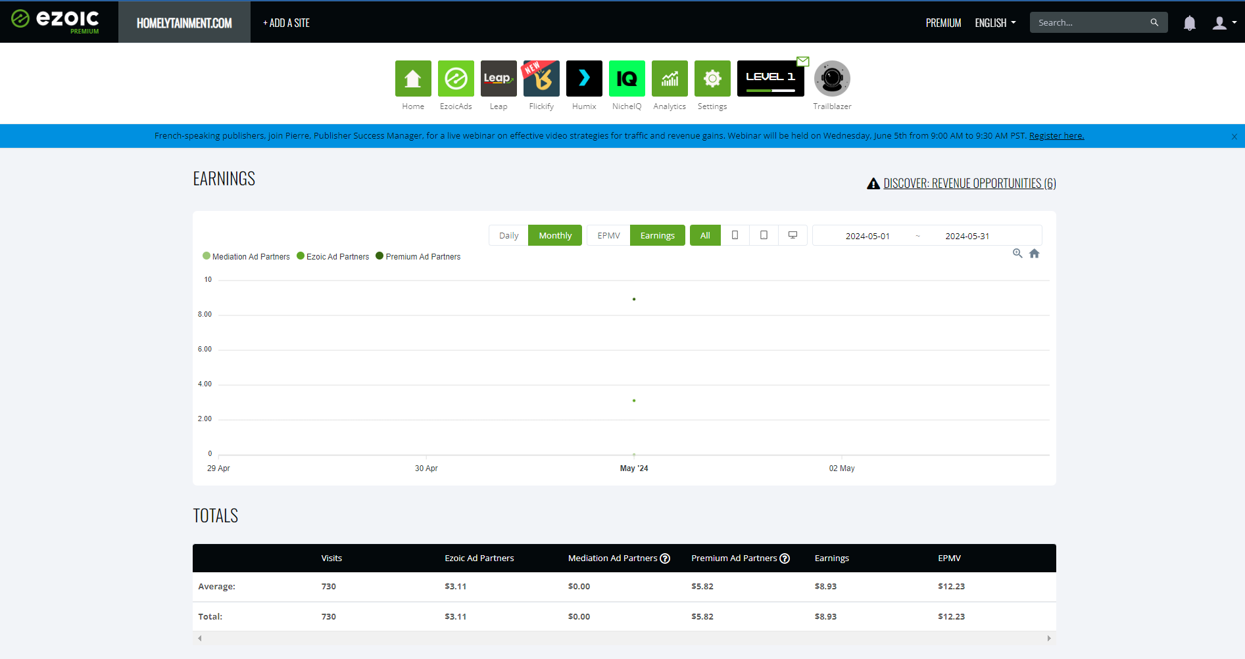Filter chart by tablet device

tap(764, 235)
